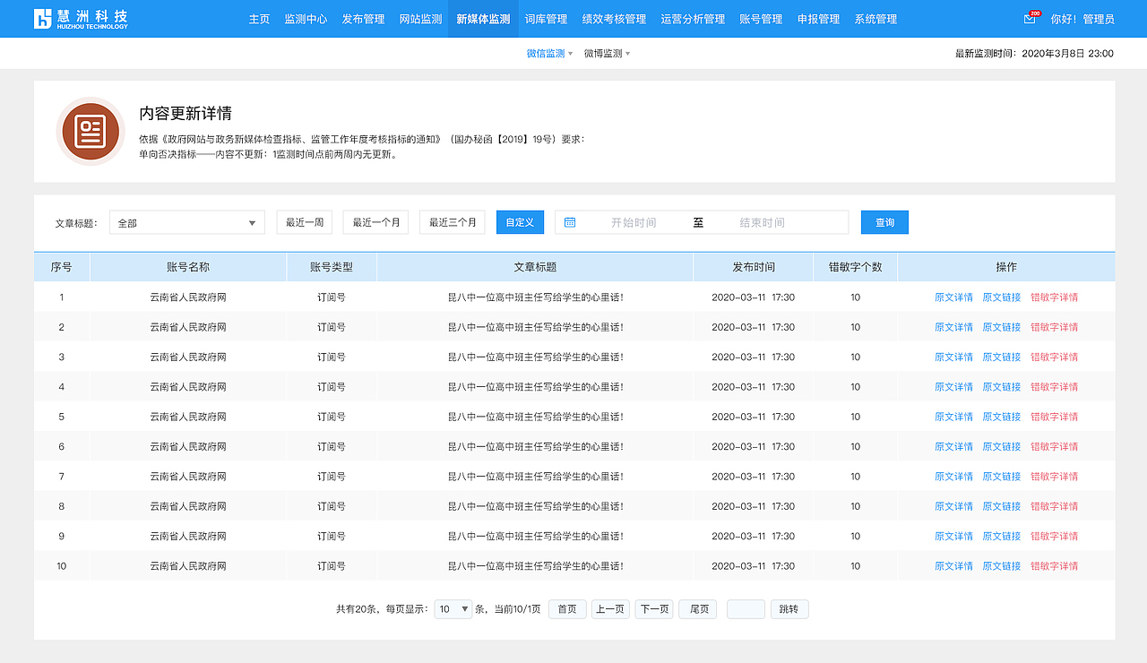1147x663 pixels.
Task: Expand the 微博监测 dropdown
Action: pos(628,53)
